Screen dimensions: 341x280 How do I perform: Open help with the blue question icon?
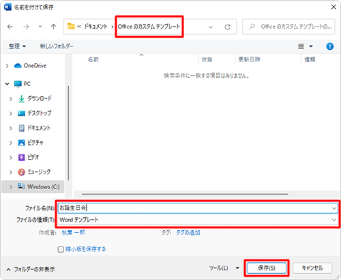tap(329, 46)
